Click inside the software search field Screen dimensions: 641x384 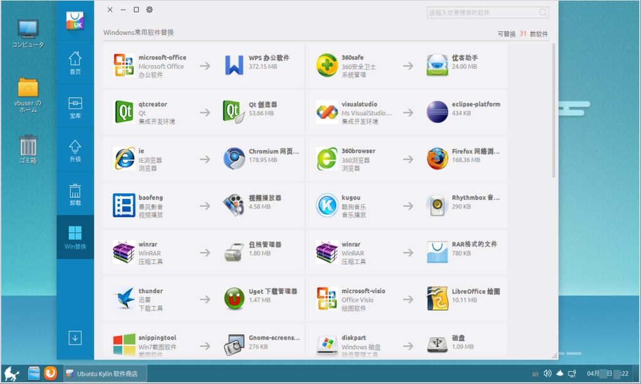tap(487, 12)
